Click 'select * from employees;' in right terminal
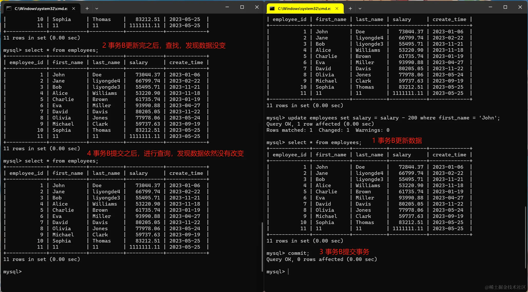 coord(325,142)
